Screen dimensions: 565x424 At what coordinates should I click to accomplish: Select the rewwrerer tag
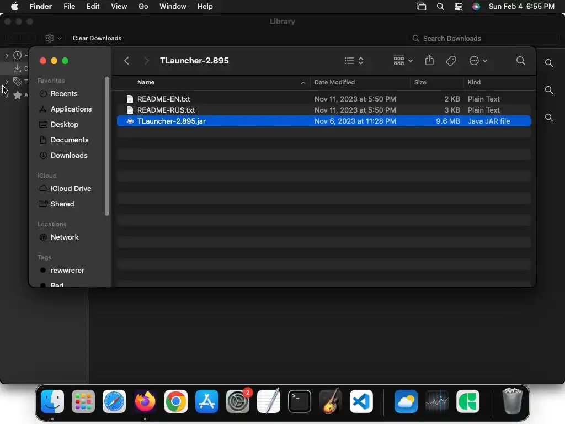(67, 271)
